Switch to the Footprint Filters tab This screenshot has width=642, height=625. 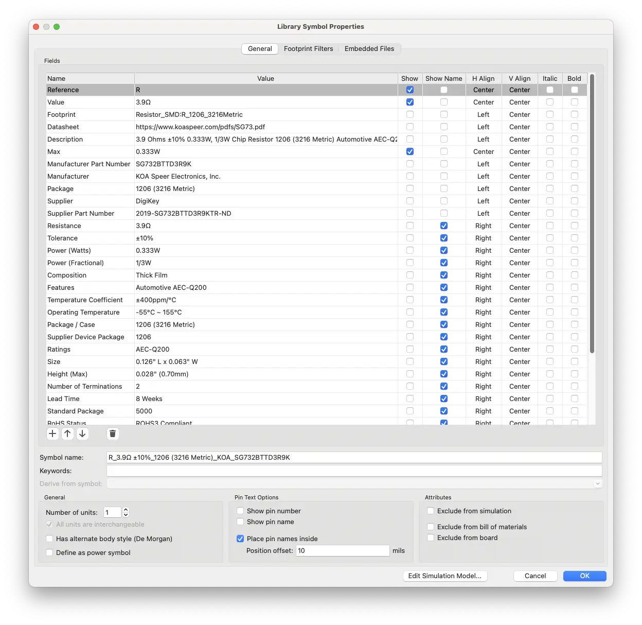308,48
